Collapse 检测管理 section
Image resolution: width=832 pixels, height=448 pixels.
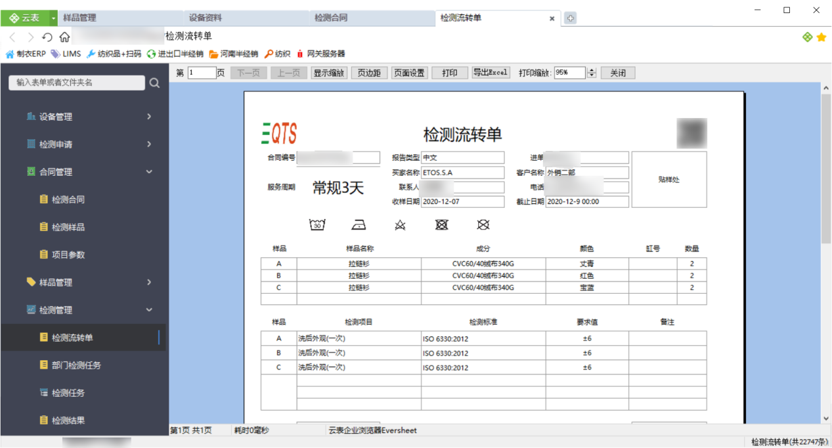coord(83,310)
